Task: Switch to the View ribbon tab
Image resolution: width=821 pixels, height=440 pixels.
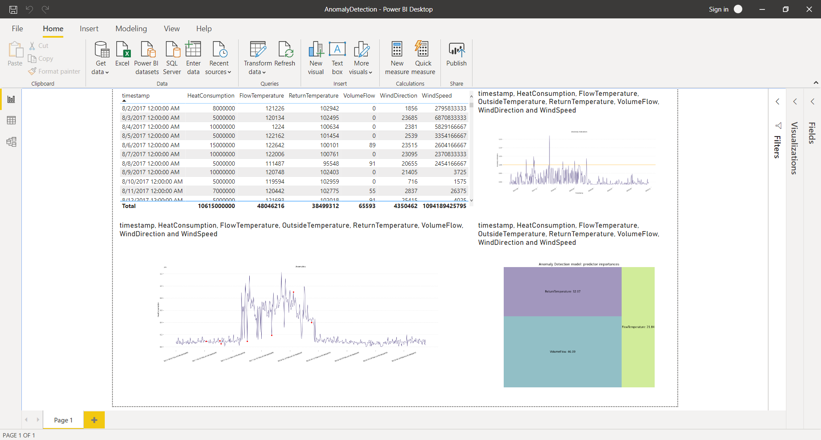Action: click(172, 29)
